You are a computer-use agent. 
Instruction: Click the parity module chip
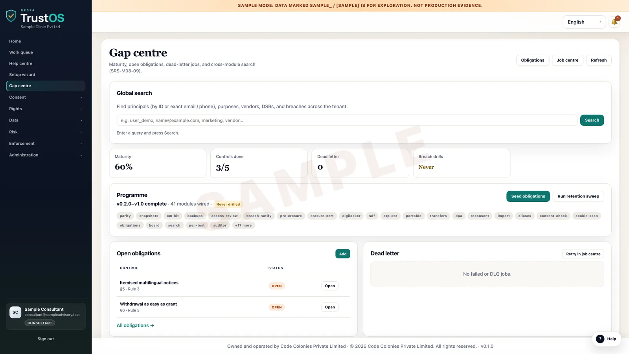(125, 216)
